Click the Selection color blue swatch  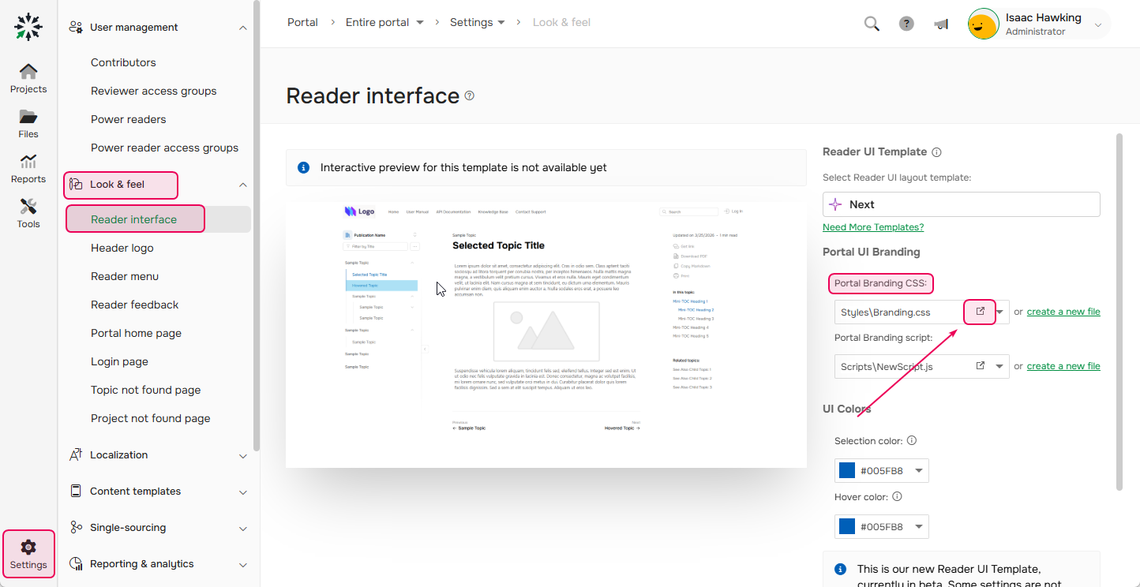(847, 471)
